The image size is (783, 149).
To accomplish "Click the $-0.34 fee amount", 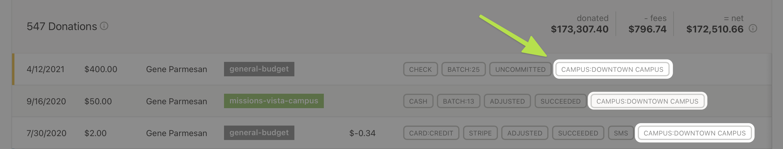I will coord(362,133).
